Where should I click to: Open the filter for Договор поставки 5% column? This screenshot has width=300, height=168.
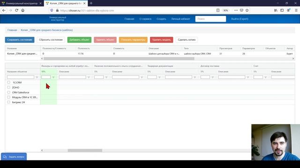coord(212,77)
